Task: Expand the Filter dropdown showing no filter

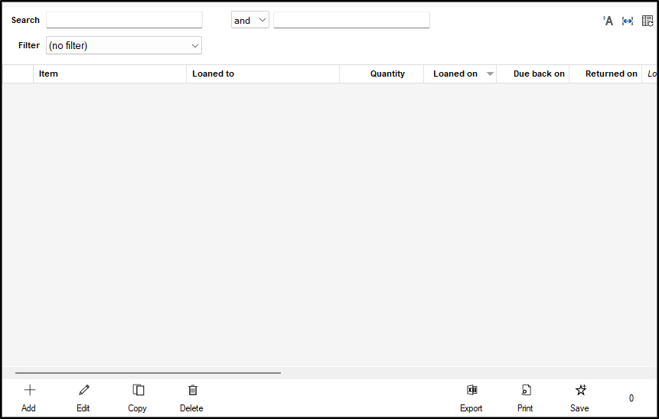Action: 124,46
